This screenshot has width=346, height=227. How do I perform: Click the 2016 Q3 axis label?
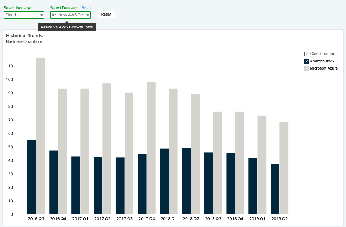pyautogui.click(x=36, y=219)
